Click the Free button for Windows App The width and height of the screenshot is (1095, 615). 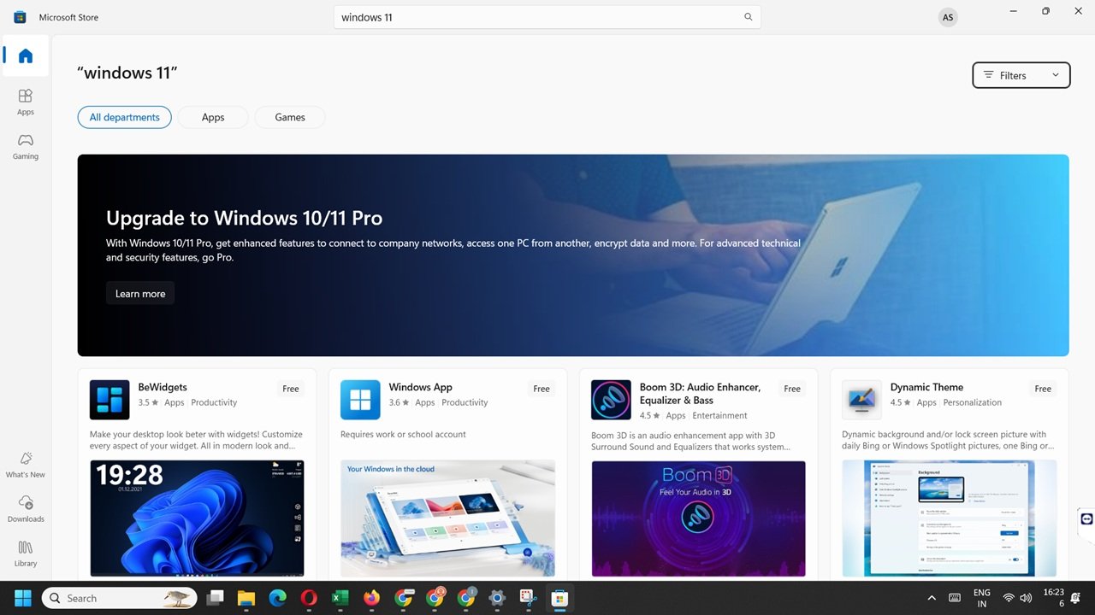[542, 389]
